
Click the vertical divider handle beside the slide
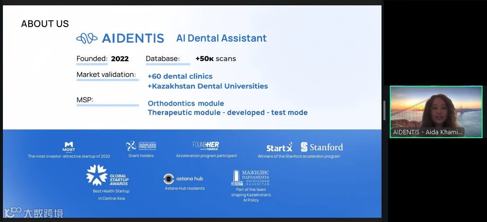[x=385, y=111]
